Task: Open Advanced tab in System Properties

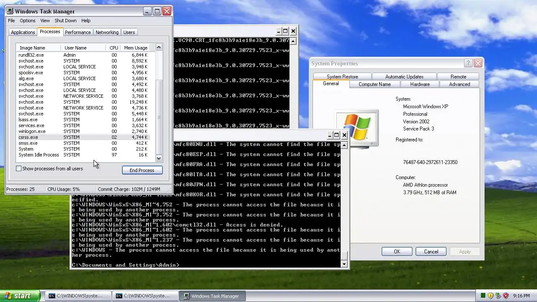Action: coord(459,84)
